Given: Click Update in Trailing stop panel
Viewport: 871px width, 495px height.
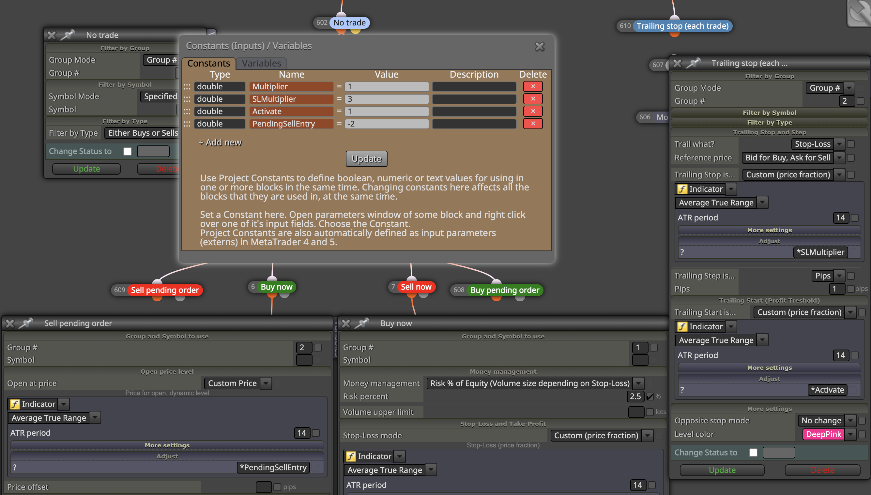Looking at the screenshot, I should click(722, 470).
